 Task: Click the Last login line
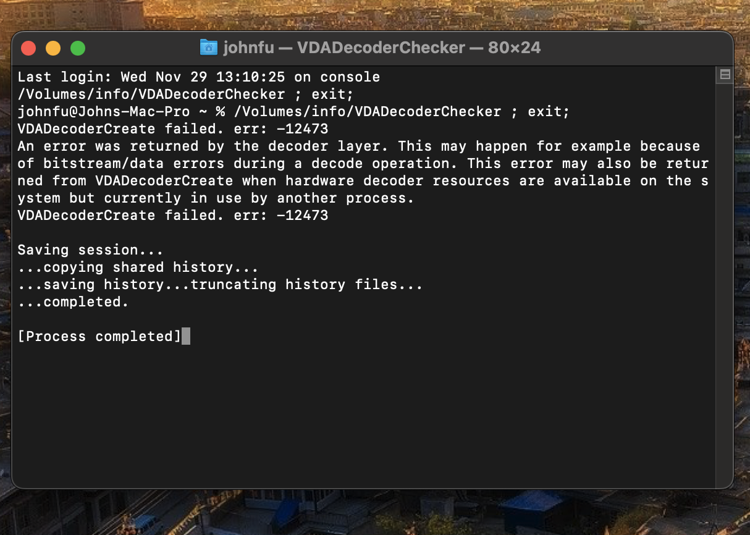click(199, 77)
